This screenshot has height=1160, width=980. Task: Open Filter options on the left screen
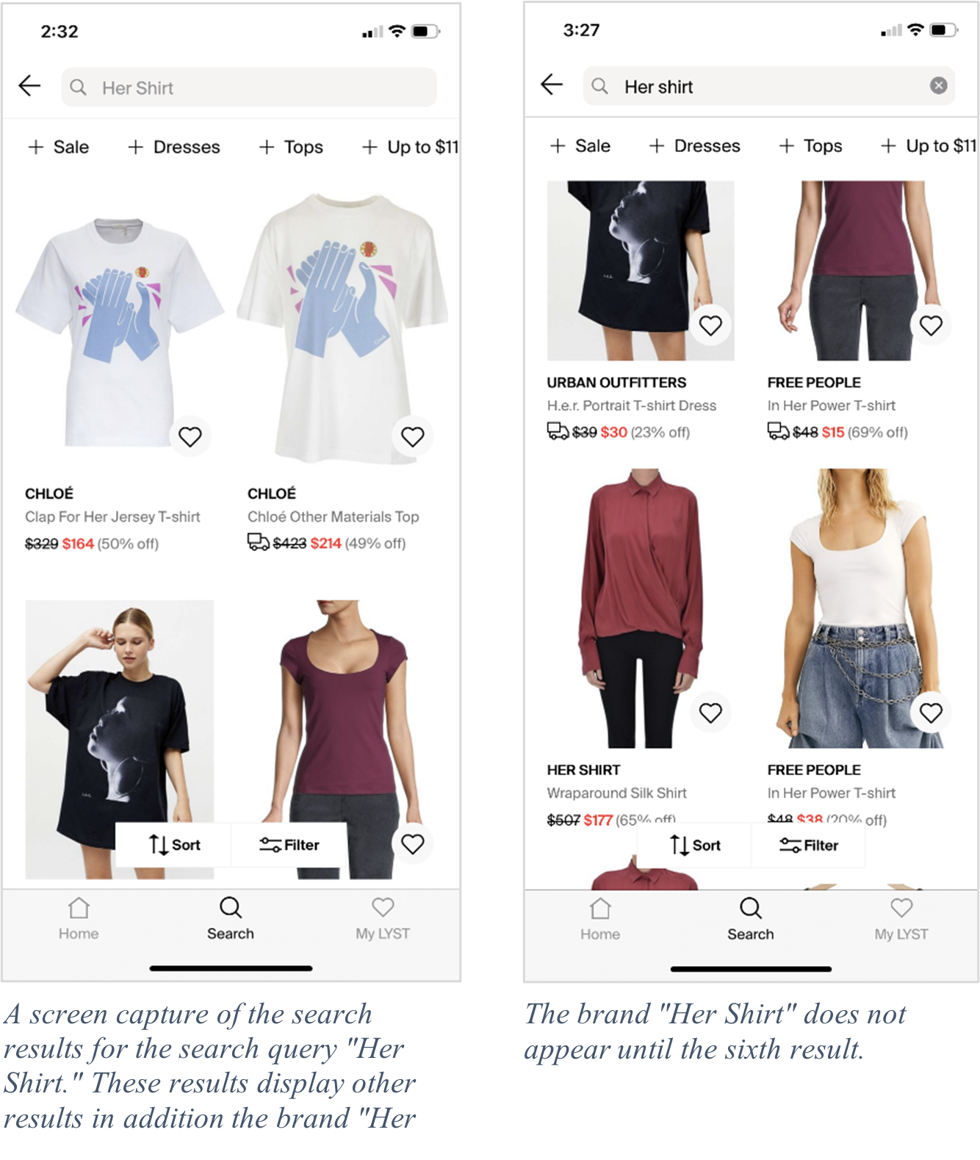[x=289, y=845]
